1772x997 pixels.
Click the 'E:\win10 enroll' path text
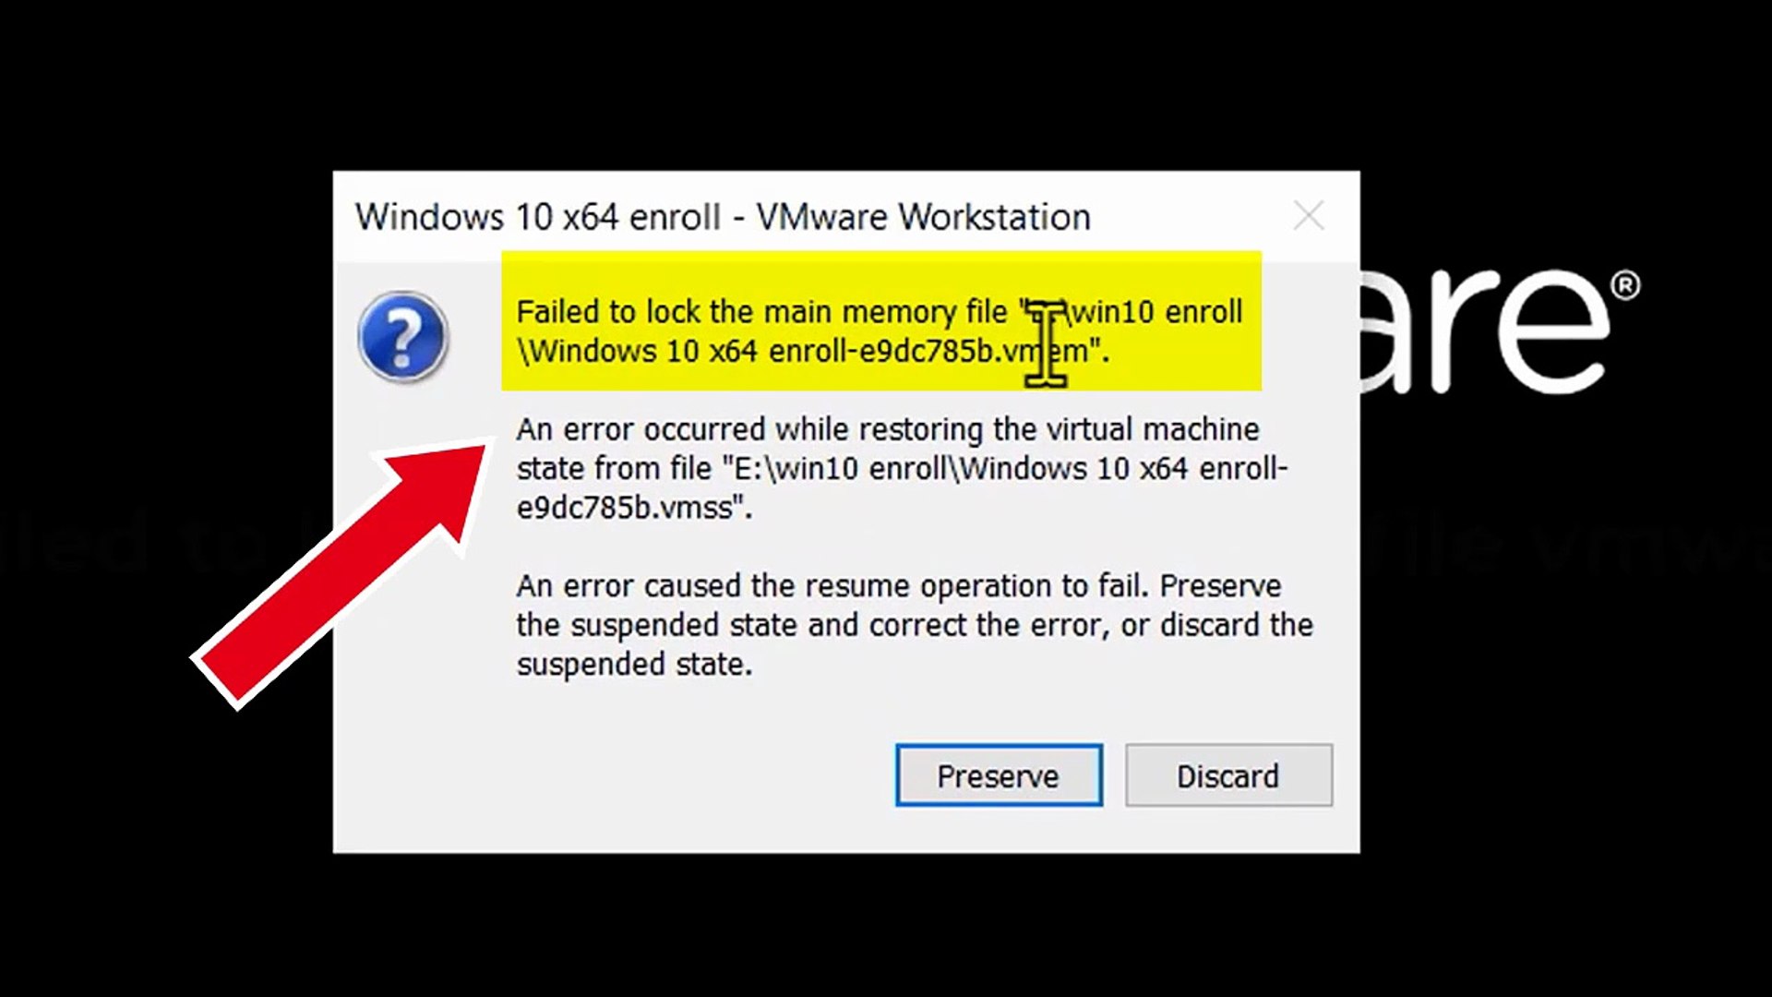pyautogui.click(x=841, y=469)
